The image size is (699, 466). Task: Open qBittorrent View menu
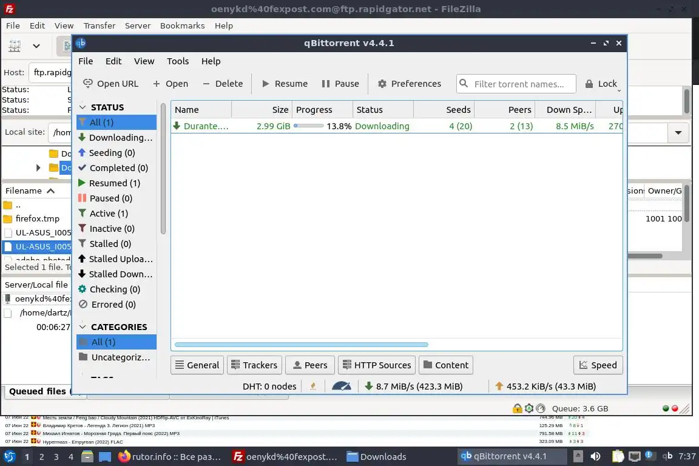click(144, 61)
